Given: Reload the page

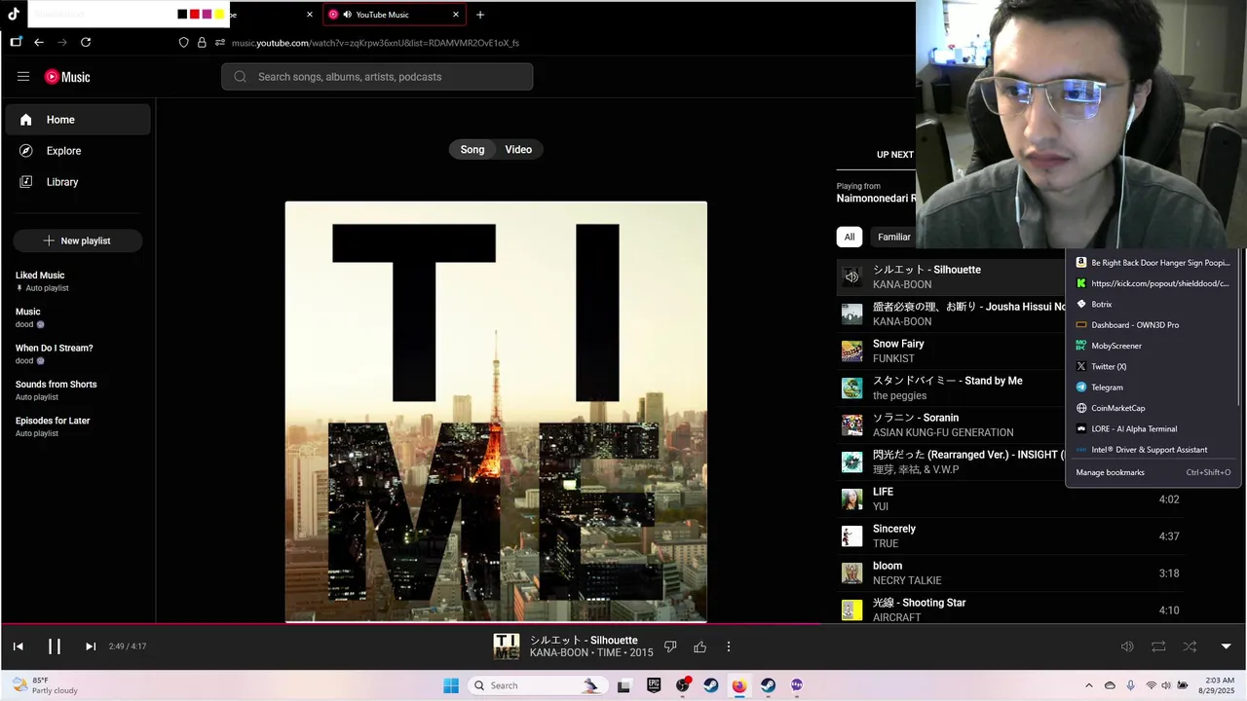Looking at the screenshot, I should coord(86,43).
